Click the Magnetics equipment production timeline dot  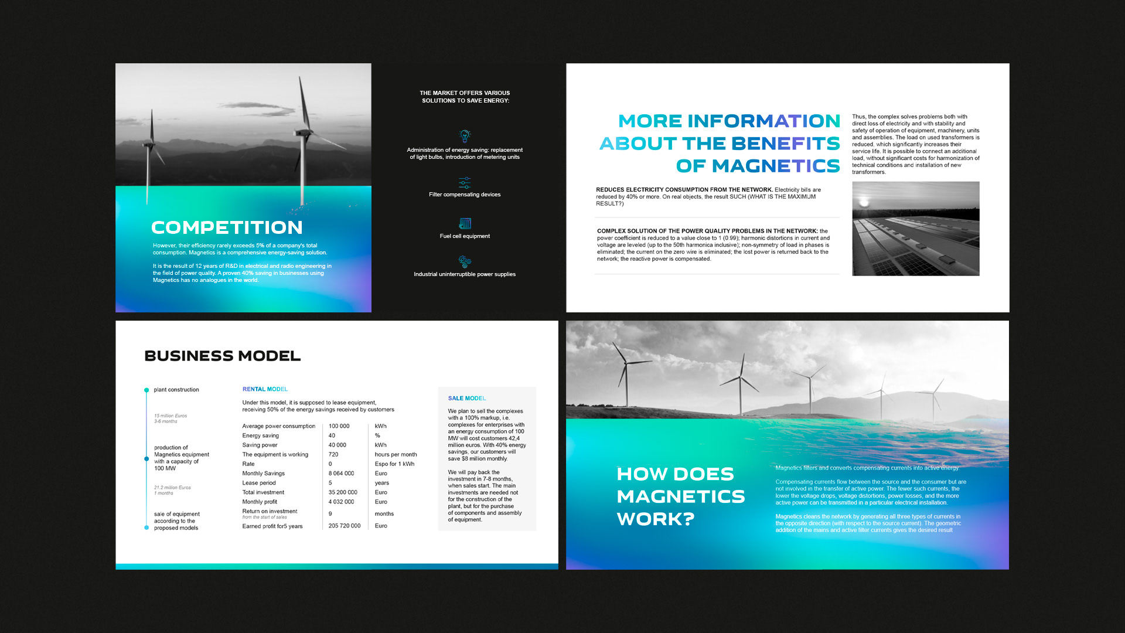click(146, 458)
